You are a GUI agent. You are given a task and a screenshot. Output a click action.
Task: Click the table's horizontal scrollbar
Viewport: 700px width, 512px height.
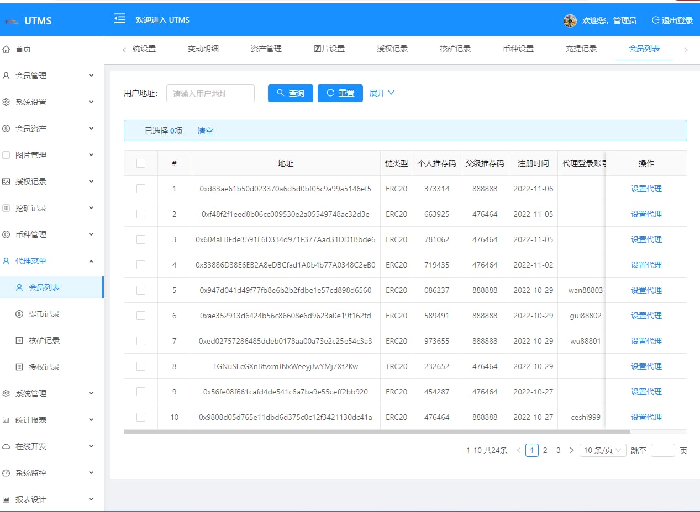point(377,432)
